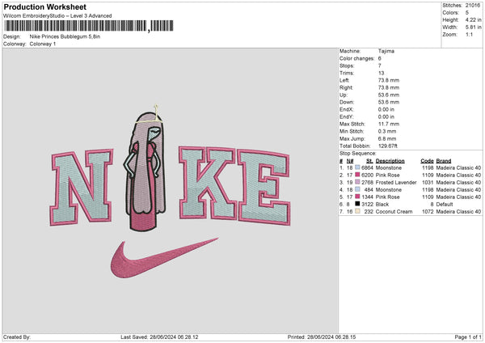Click the Brand column header
The height and width of the screenshot is (343, 485).
444,161
